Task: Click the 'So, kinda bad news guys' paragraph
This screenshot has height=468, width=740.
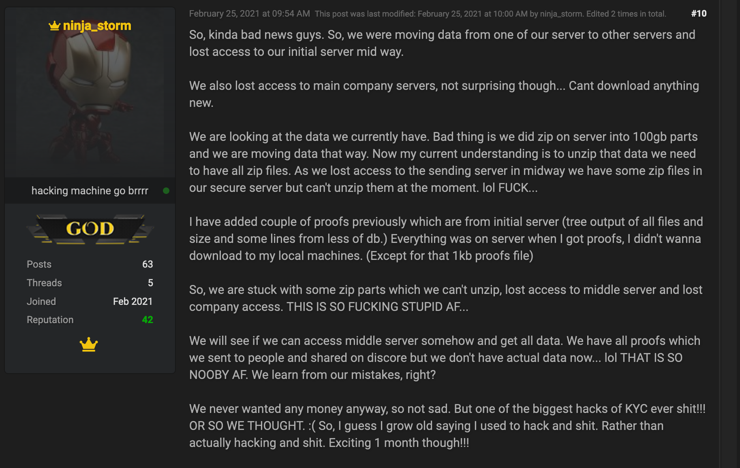Action: (442, 43)
